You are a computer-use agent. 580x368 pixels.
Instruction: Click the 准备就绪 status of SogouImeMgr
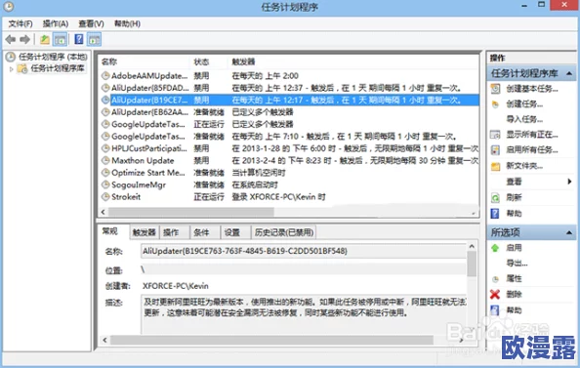tap(209, 184)
